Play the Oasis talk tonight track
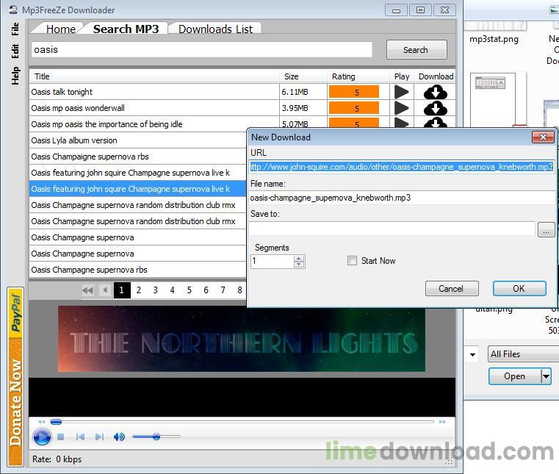This screenshot has height=474, width=559. click(x=401, y=92)
